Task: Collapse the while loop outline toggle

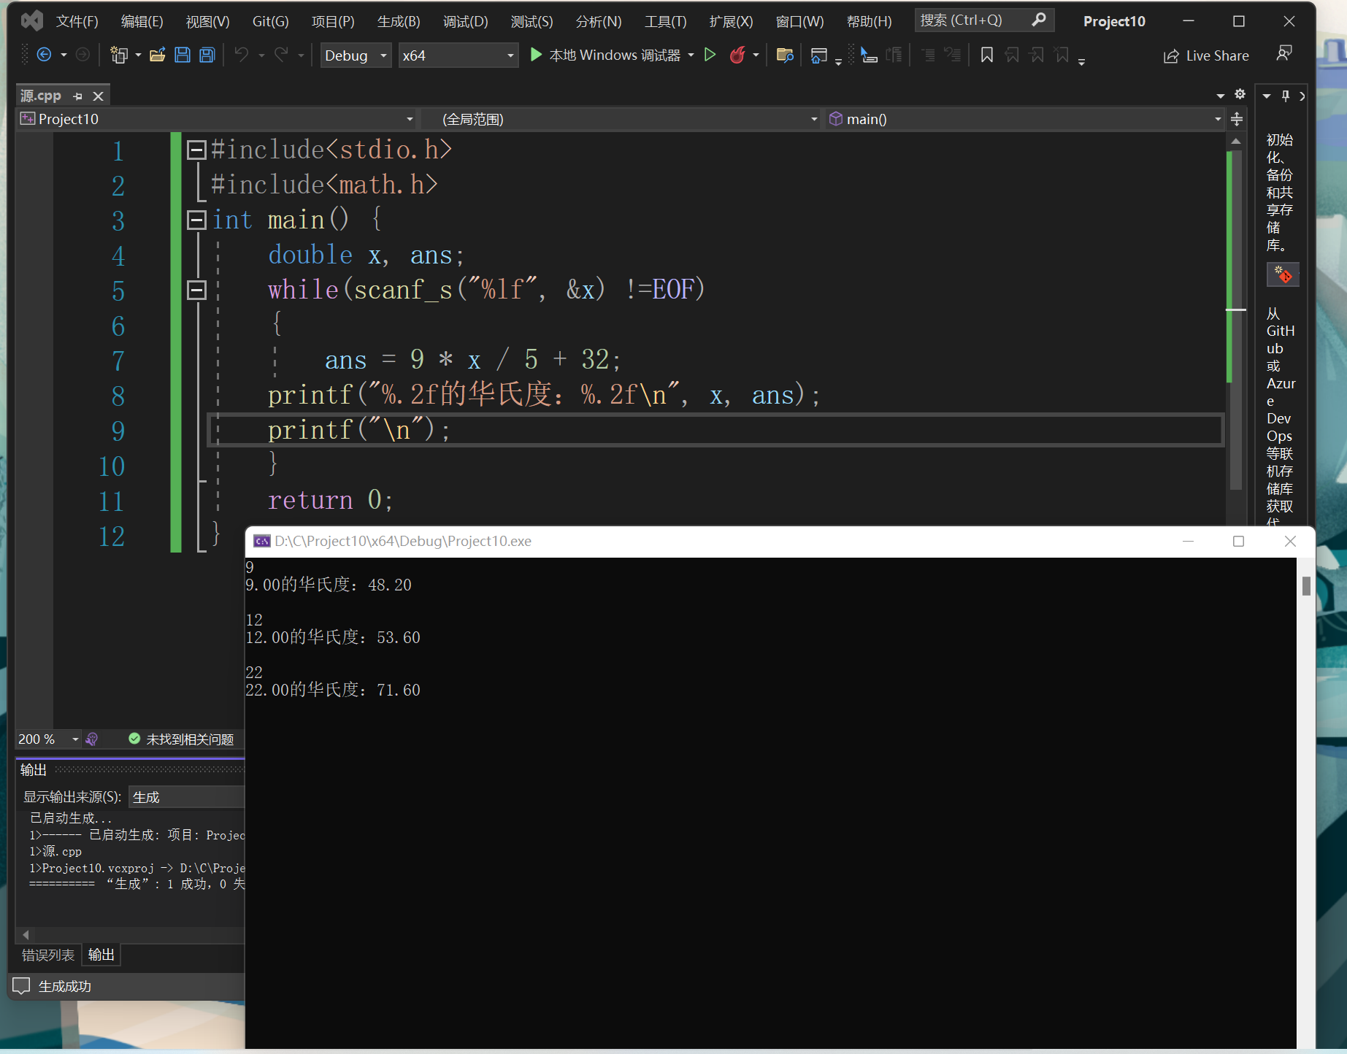Action: point(196,290)
